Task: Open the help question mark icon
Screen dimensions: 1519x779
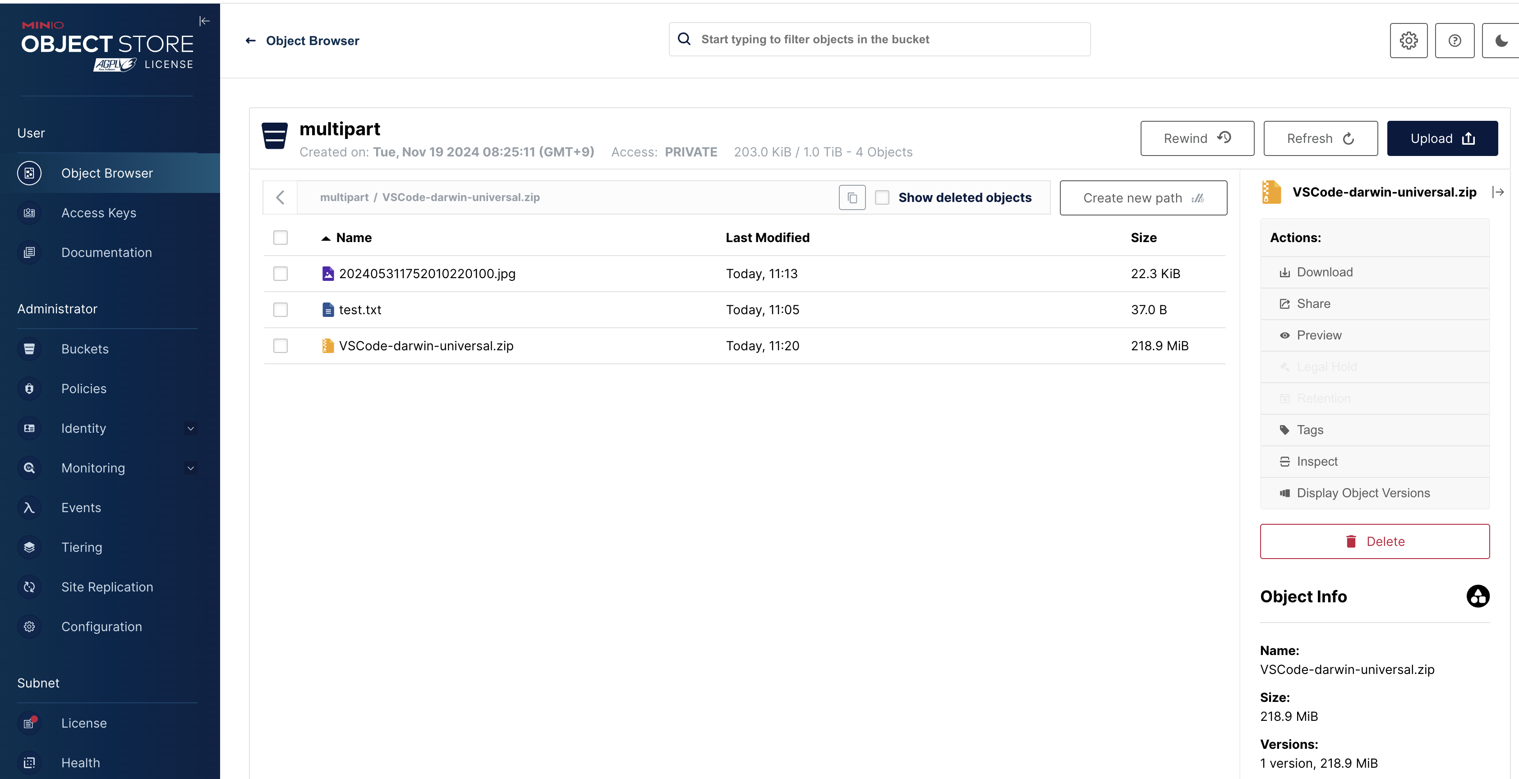Action: pyautogui.click(x=1454, y=41)
